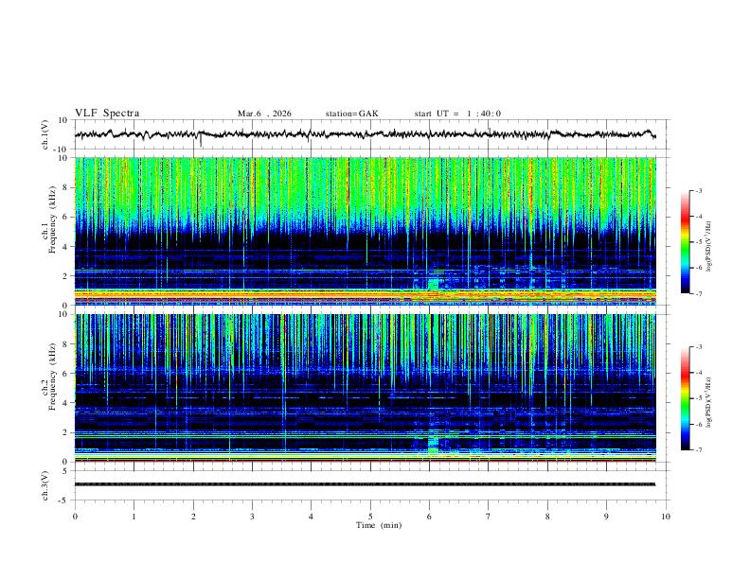Click the ch.3 flat signal trace
This screenshot has height=579, width=750.
point(366,484)
